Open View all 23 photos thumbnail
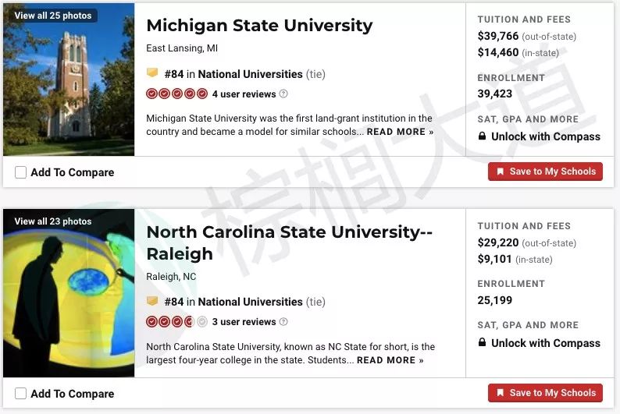This screenshot has width=620, height=414. coord(69,293)
